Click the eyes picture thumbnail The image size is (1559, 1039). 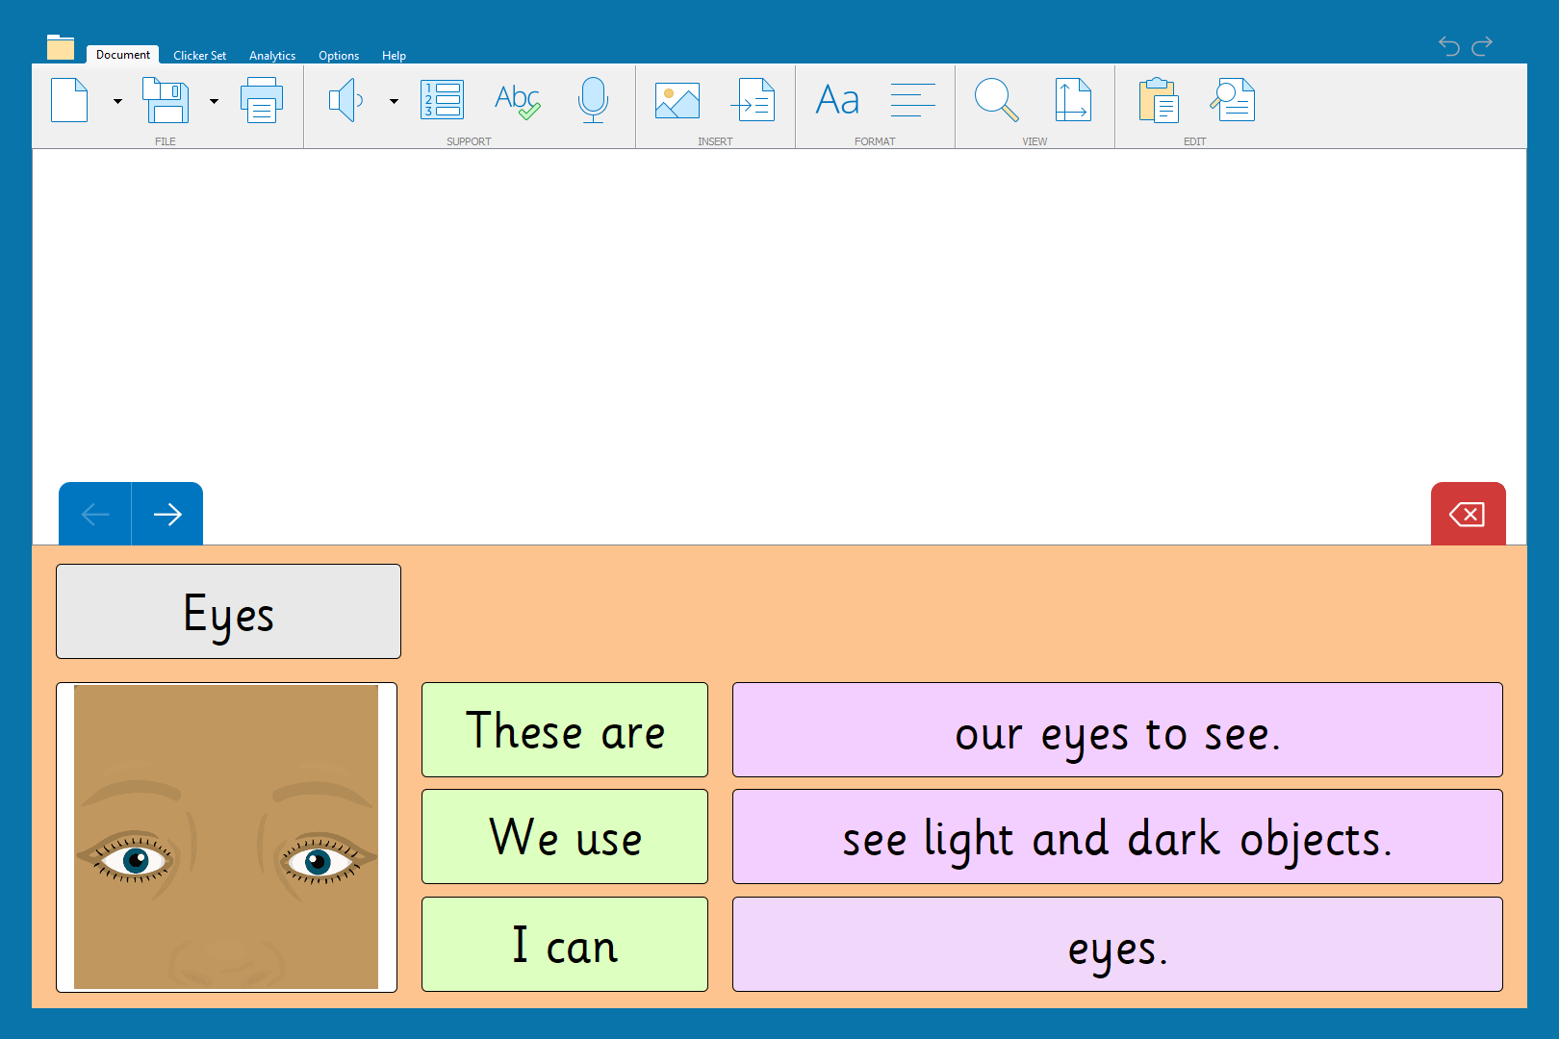pos(226,837)
